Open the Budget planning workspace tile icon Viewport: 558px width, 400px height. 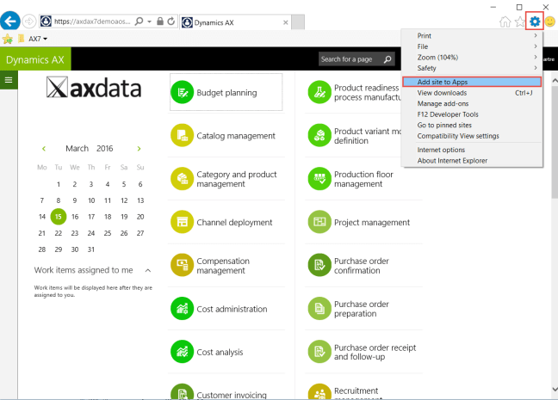coord(182,92)
